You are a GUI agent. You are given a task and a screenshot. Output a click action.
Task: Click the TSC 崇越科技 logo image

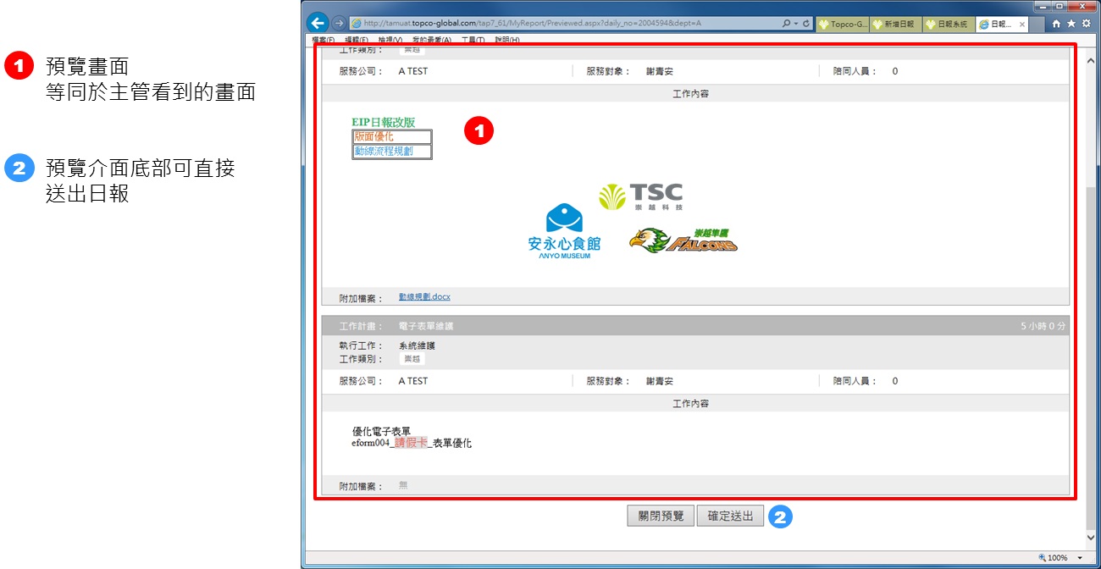tap(640, 196)
